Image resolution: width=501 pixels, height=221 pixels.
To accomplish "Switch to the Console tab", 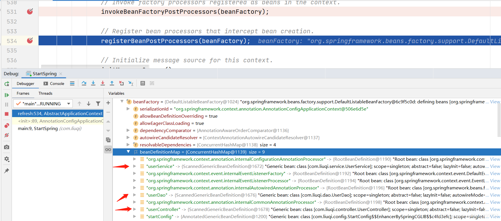I will click(x=54, y=84).
